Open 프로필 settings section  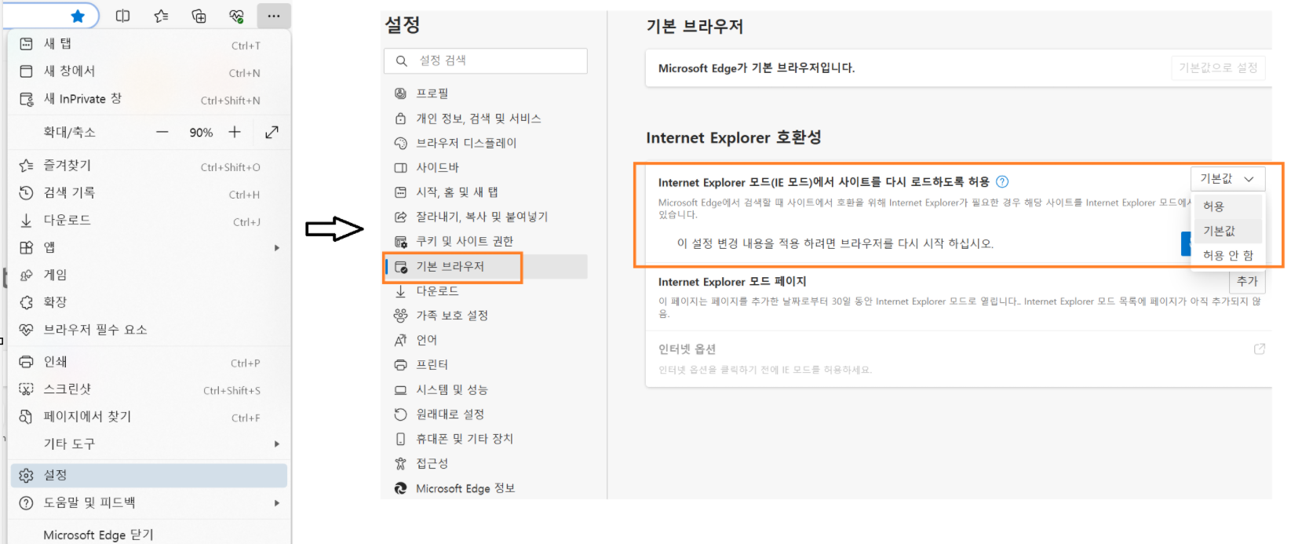(x=486, y=93)
